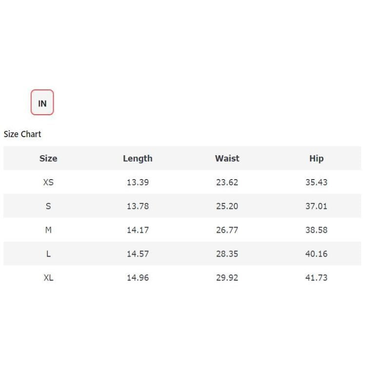366x366 pixels.
Task: Click the L waist value 28.35
Action: point(227,254)
